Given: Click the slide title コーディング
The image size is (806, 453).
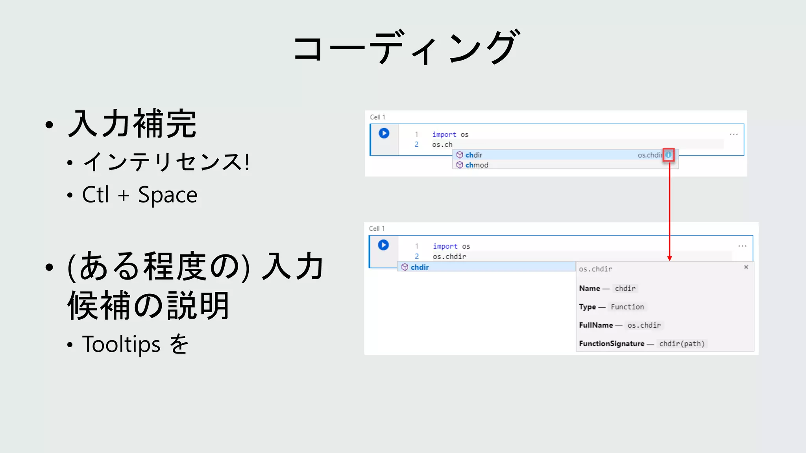Looking at the screenshot, I should [x=407, y=47].
